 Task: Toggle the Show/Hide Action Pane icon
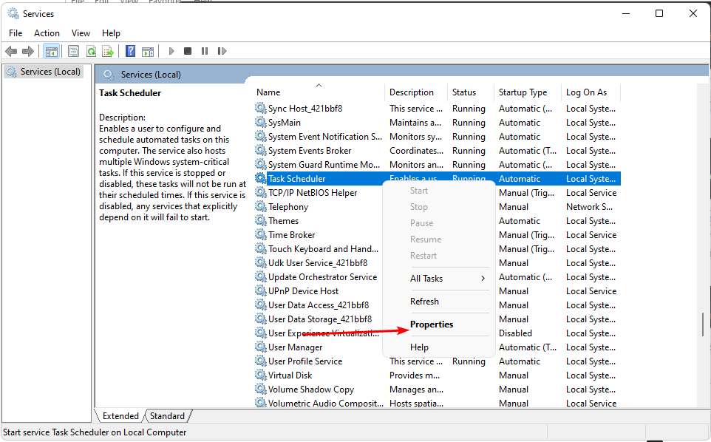click(x=148, y=51)
